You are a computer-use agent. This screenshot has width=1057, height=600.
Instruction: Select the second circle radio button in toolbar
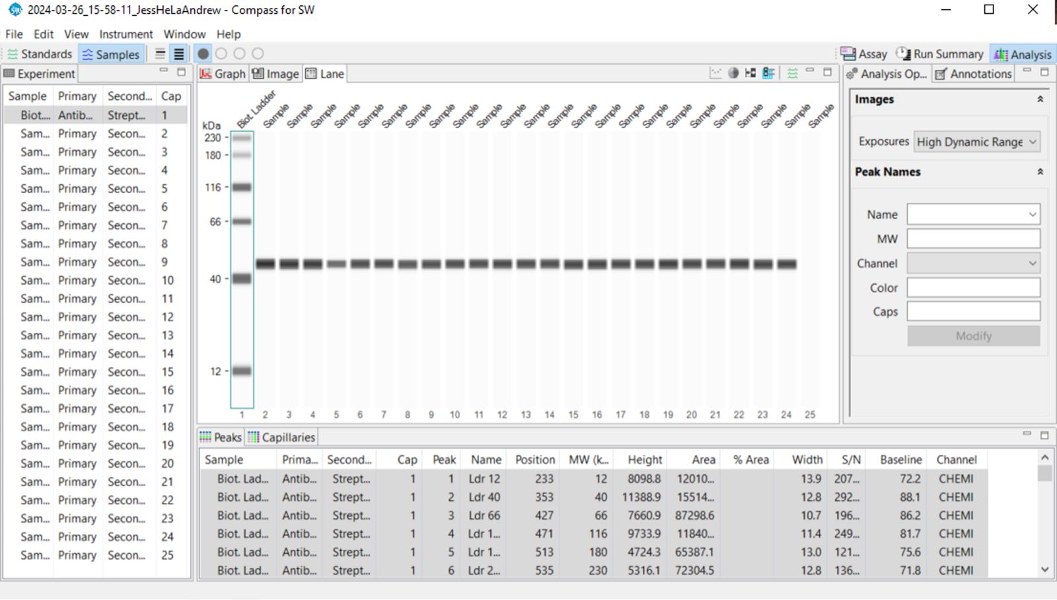[221, 54]
